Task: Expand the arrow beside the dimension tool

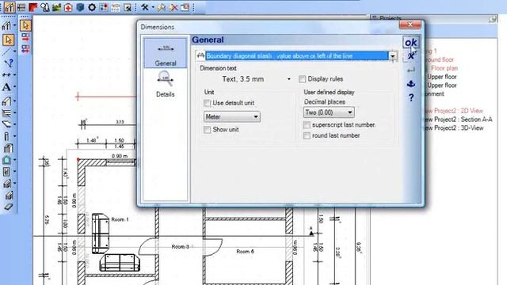Action: [15, 74]
